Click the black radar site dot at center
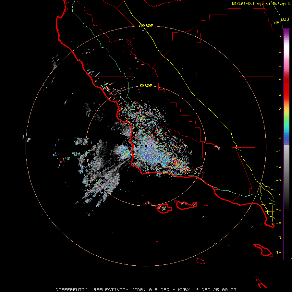This screenshot has height=292, width=292. click(x=146, y=146)
